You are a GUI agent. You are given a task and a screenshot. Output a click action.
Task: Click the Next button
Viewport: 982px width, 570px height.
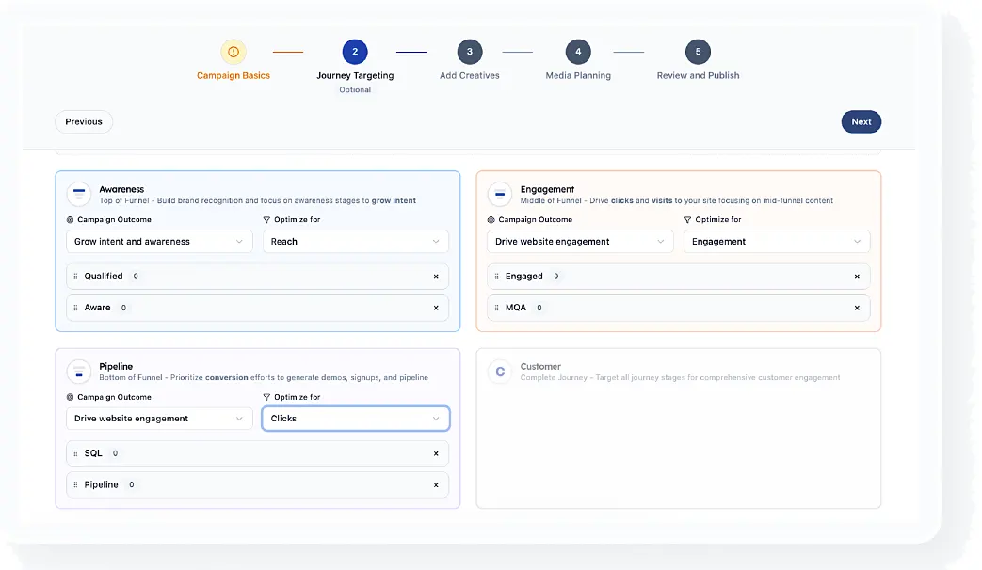pyautogui.click(x=861, y=121)
